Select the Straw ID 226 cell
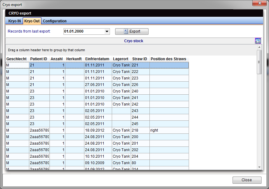 tap(140, 85)
